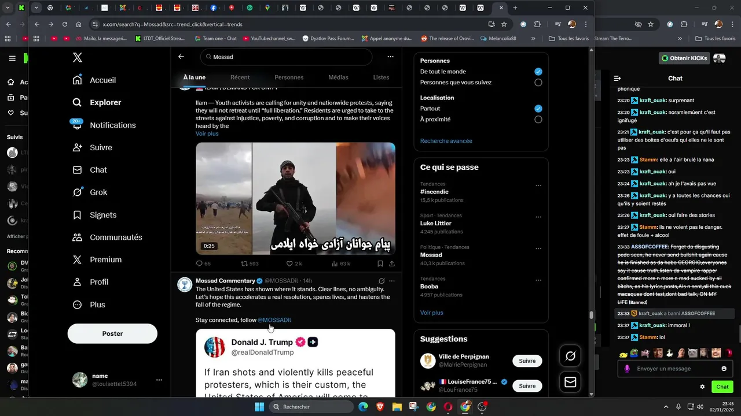Screen dimensions: 741x416
Task: Open tab search dropdown arrow
Action: (36, 8)
